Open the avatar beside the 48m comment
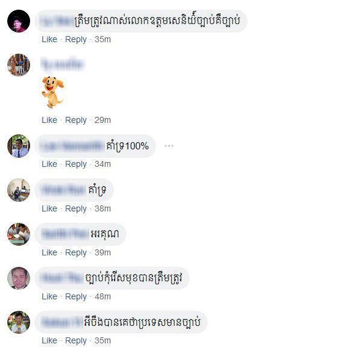The height and width of the screenshot is (353, 356). (19, 278)
